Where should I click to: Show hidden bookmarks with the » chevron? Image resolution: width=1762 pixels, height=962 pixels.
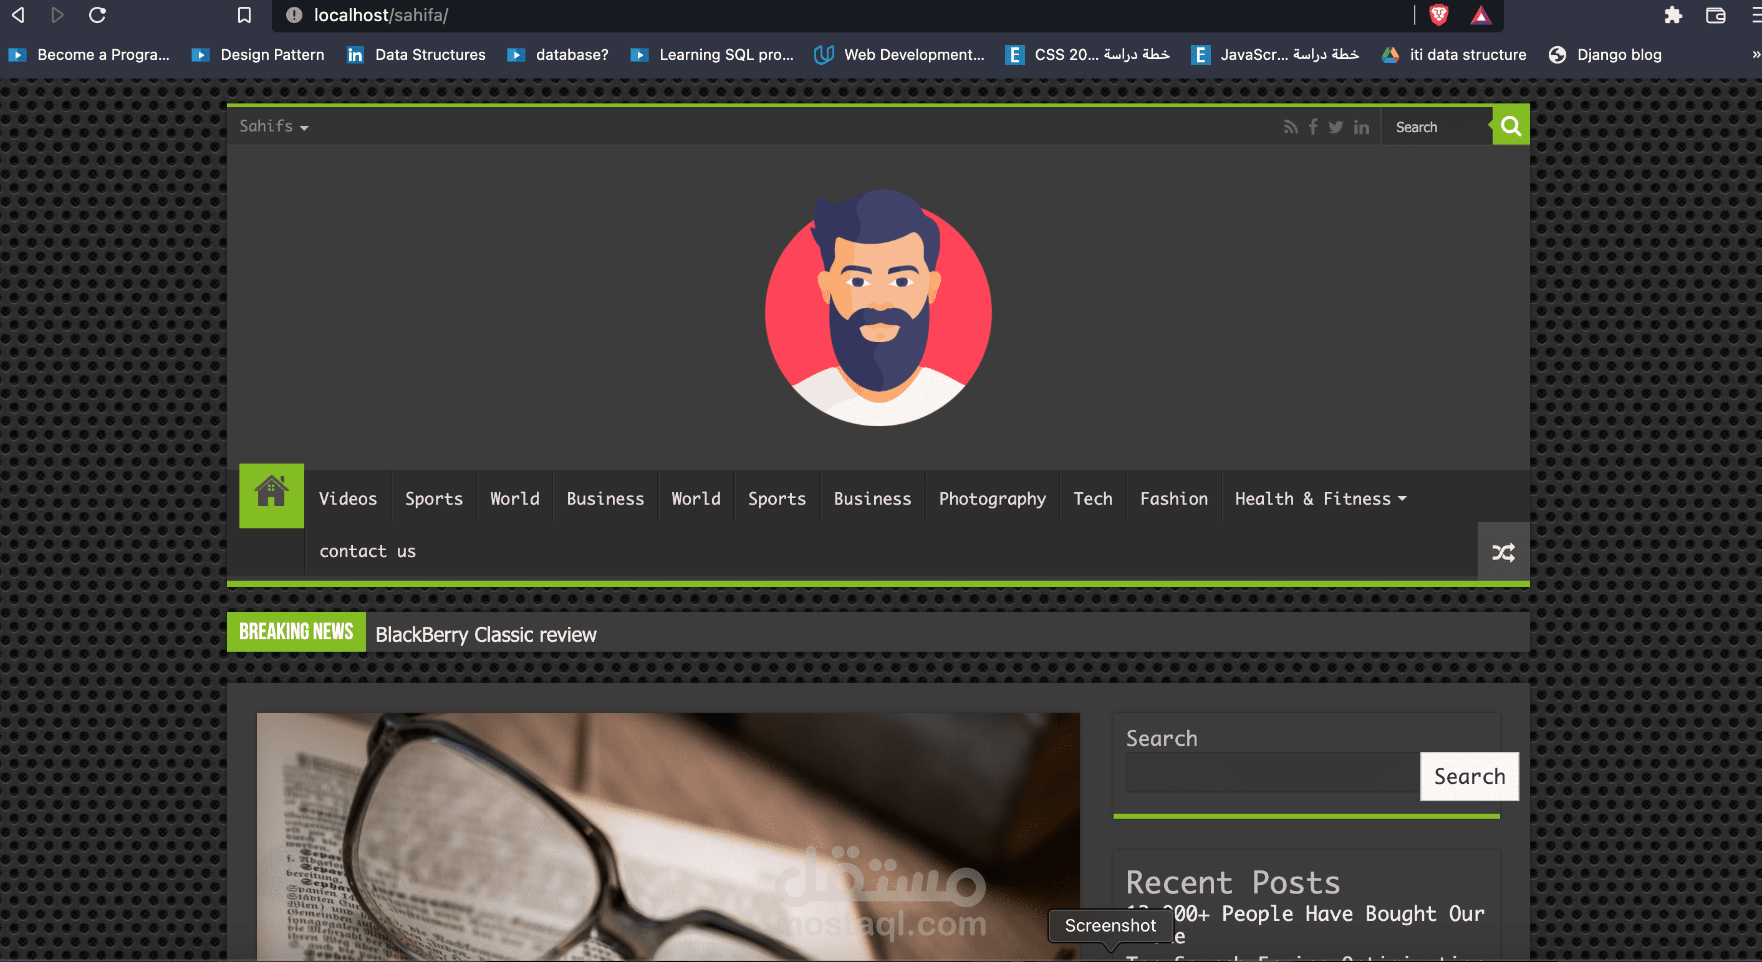tap(1755, 55)
